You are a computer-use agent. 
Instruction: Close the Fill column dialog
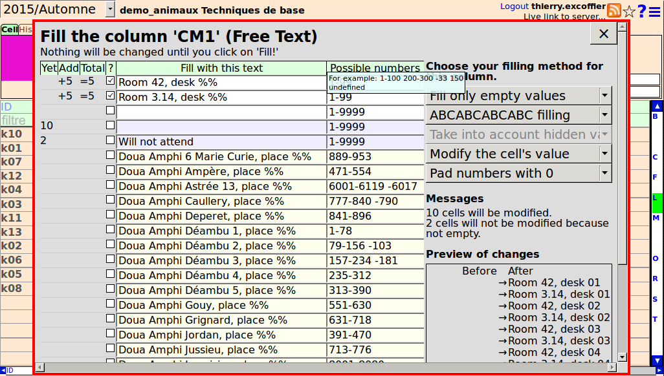coord(604,34)
